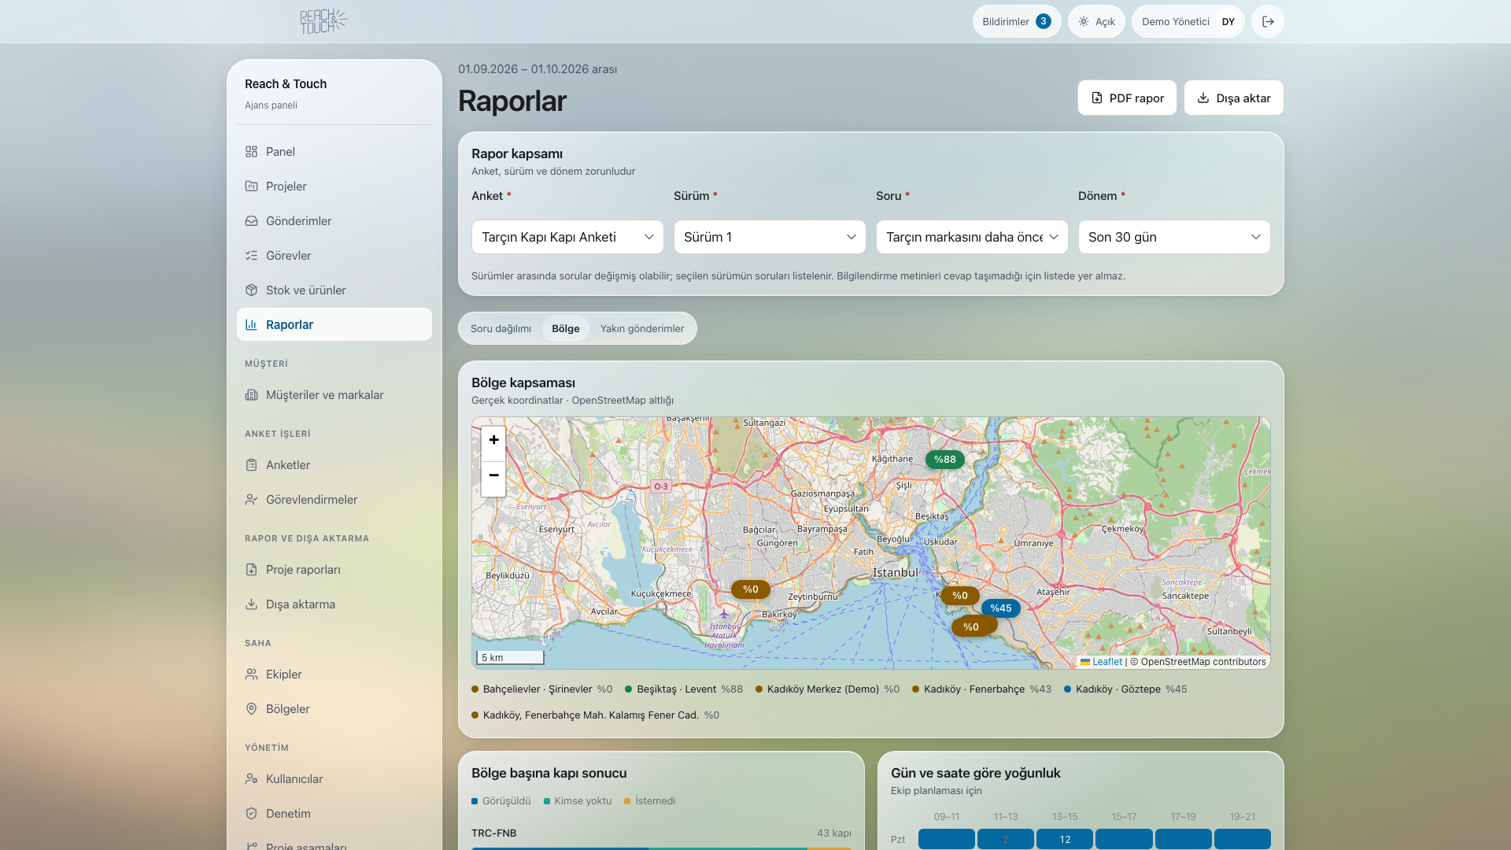Viewport: 1511px width, 850px height.
Task: Open Müşteriler ve markalar
Action: pyautogui.click(x=334, y=394)
